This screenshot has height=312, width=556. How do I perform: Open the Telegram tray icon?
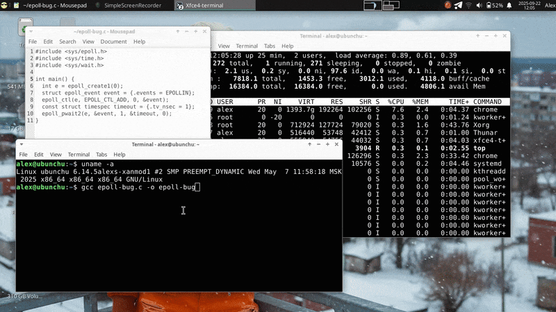click(x=458, y=6)
